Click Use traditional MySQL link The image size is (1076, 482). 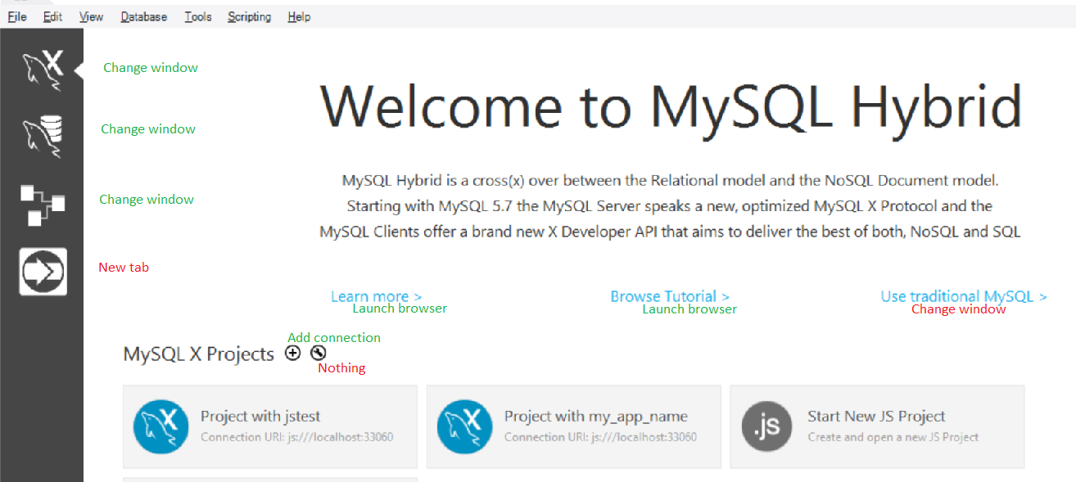tap(964, 296)
